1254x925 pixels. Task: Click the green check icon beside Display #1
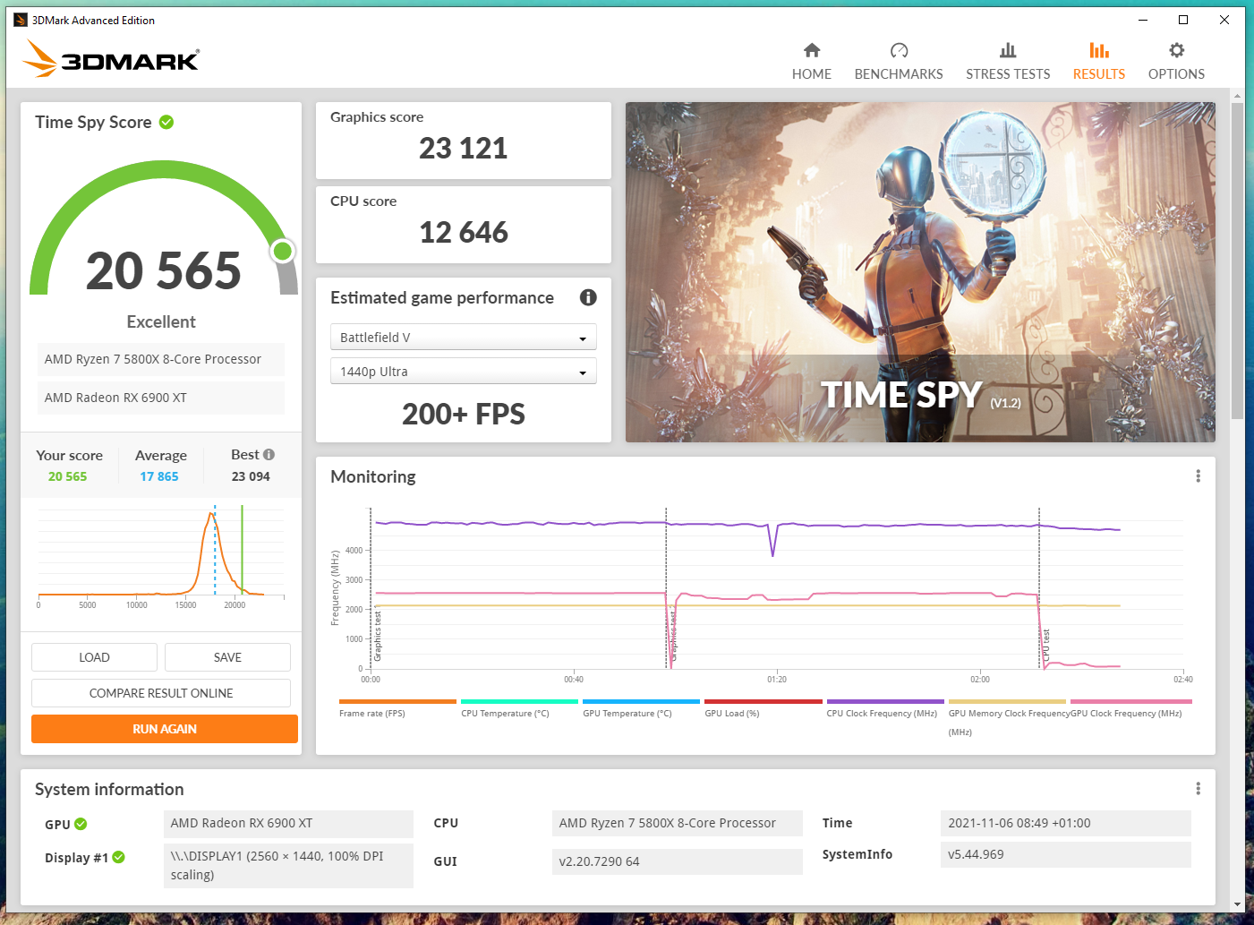pyautogui.click(x=118, y=857)
